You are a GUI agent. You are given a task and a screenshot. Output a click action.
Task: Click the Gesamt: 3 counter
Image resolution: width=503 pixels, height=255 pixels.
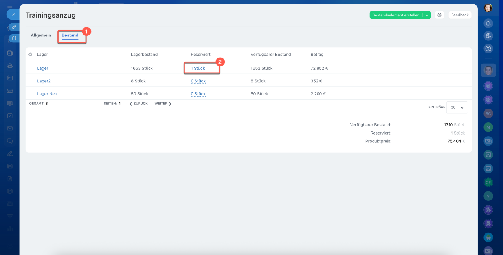click(39, 104)
